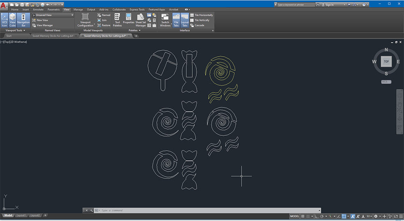Open the Annotate ribbon tab

38,9
